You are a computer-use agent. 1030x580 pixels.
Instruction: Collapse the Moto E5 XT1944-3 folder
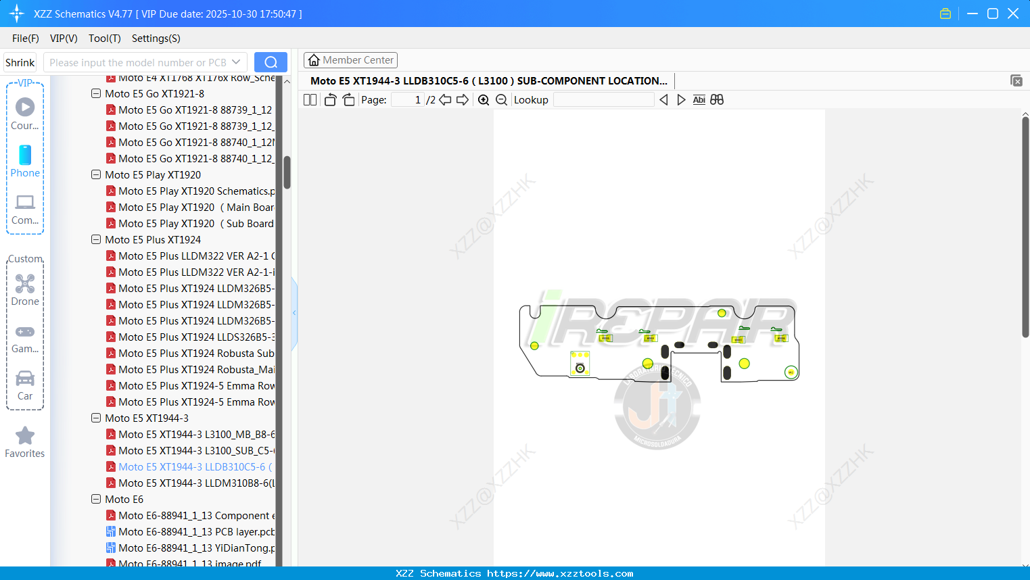96,418
